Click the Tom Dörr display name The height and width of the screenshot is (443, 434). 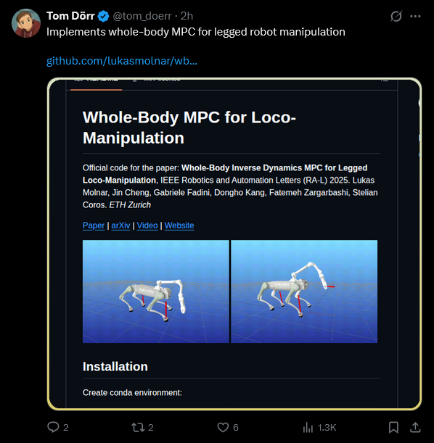click(70, 16)
